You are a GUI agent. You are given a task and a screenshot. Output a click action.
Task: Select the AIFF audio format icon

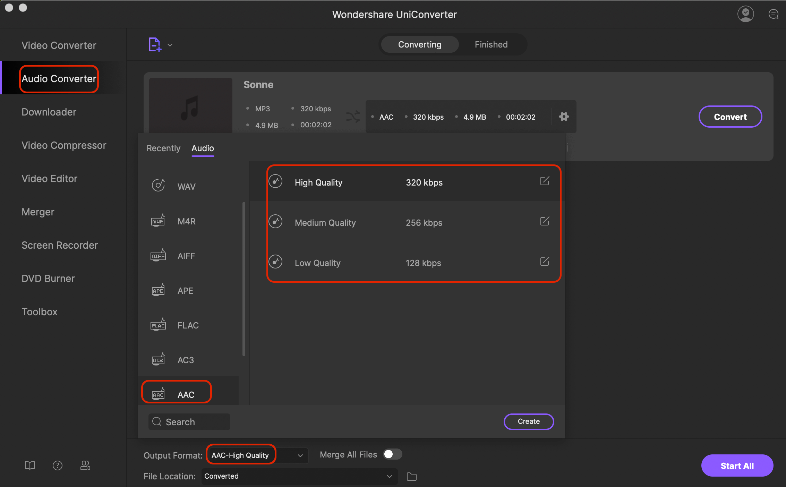[158, 256]
